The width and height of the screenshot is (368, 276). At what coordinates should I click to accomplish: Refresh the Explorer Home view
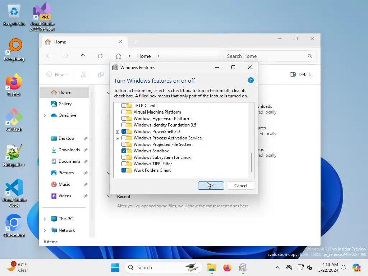100,56
